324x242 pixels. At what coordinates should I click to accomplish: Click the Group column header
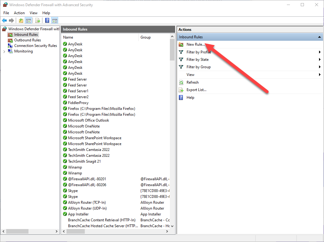point(145,37)
